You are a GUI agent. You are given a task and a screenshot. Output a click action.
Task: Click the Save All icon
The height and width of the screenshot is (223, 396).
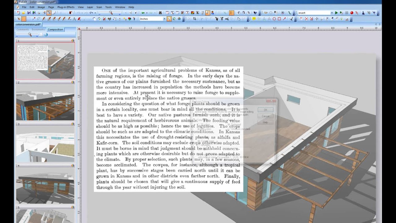(34, 13)
